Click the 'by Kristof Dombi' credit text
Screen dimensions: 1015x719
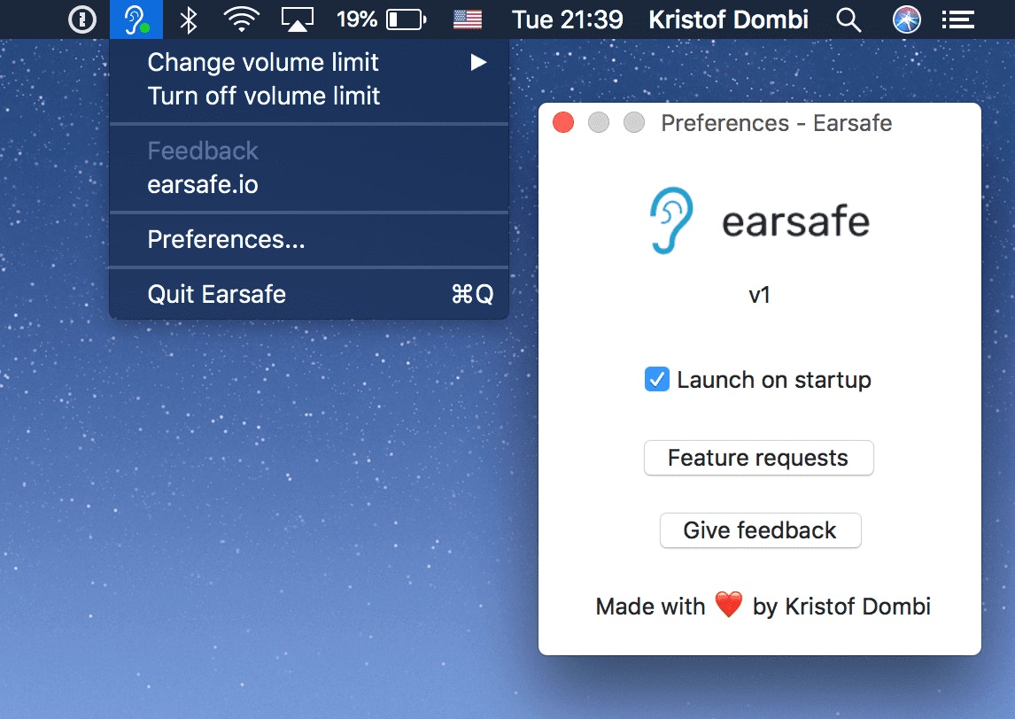tap(841, 607)
